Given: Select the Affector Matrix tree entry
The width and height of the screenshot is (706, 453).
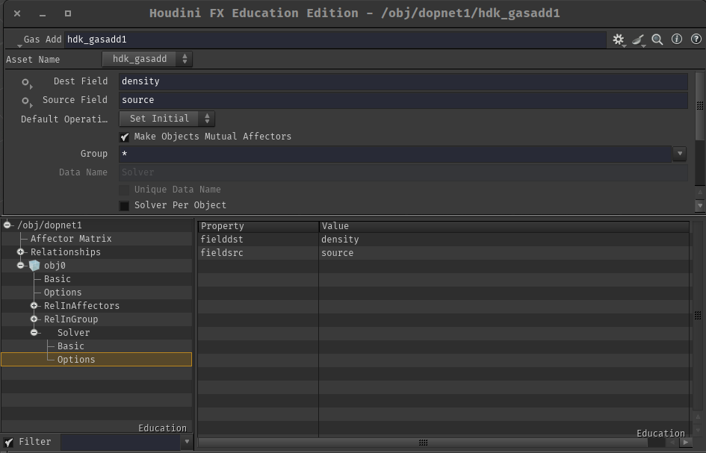Looking at the screenshot, I should click(71, 238).
